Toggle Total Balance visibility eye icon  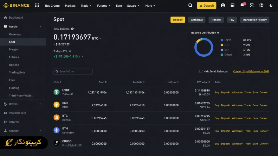(x=72, y=29)
